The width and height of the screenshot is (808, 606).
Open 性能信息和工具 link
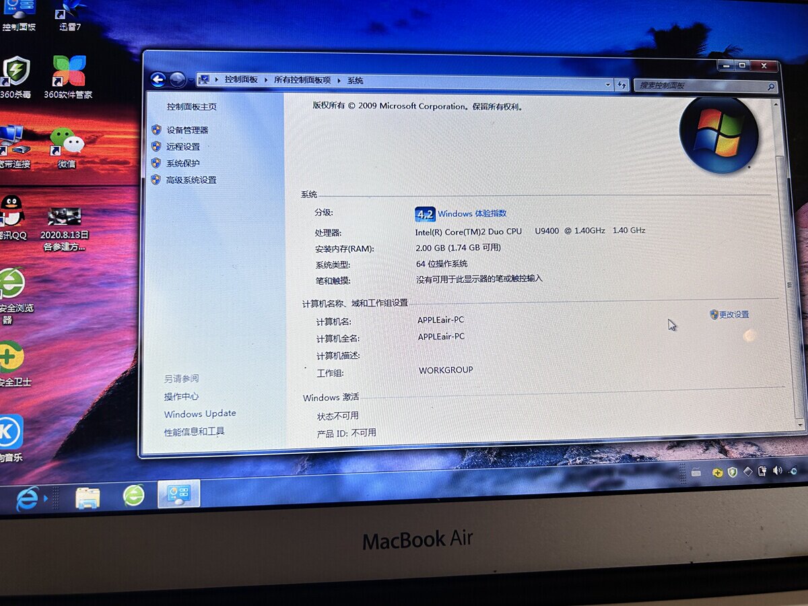[195, 432]
